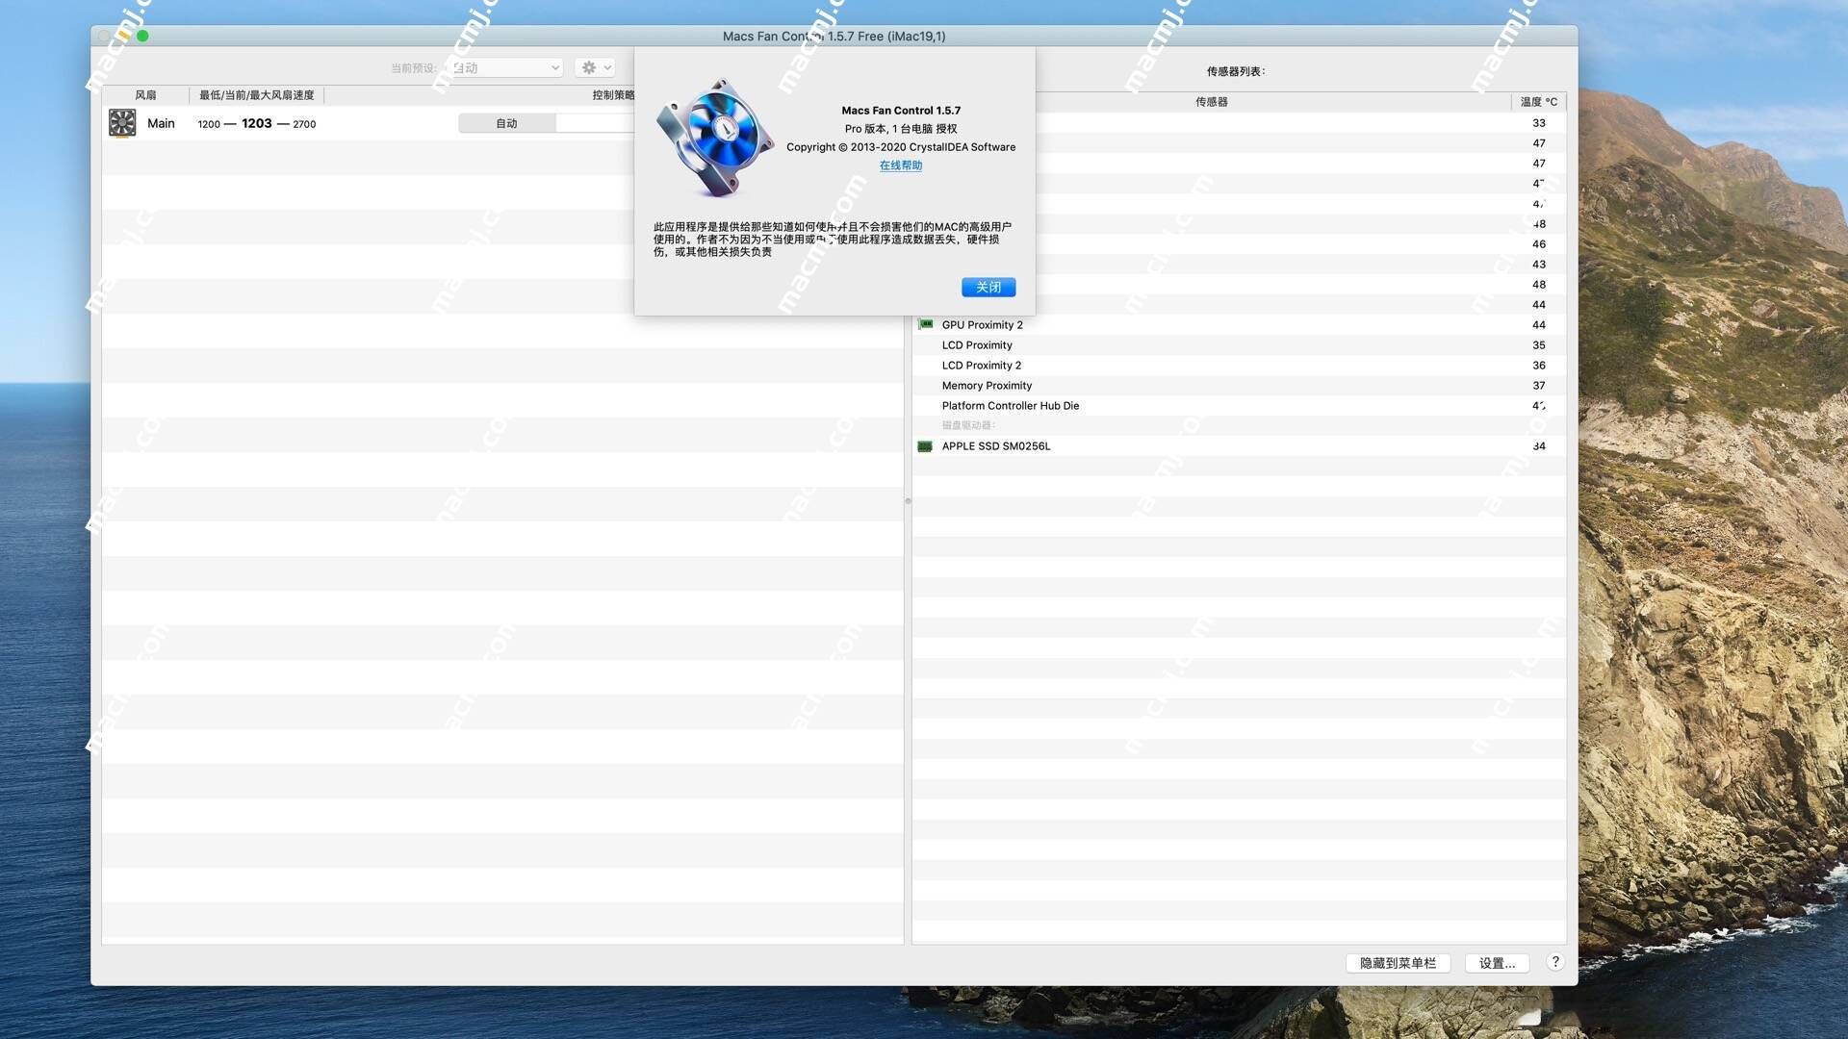1848x1039 pixels.
Task: Sort by the 温度 °C column header
Action: coord(1539,102)
